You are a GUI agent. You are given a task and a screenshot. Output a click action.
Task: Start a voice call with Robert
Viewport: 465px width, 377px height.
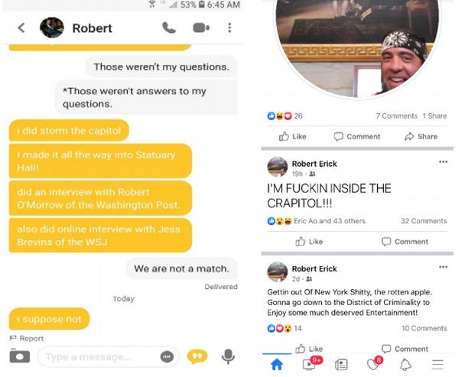(169, 28)
